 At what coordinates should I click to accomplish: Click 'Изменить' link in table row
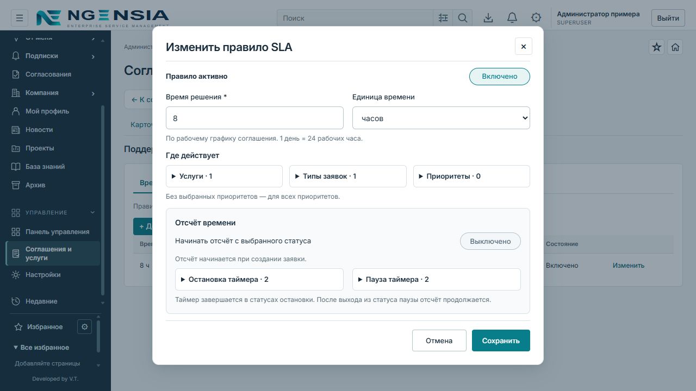[x=629, y=266]
